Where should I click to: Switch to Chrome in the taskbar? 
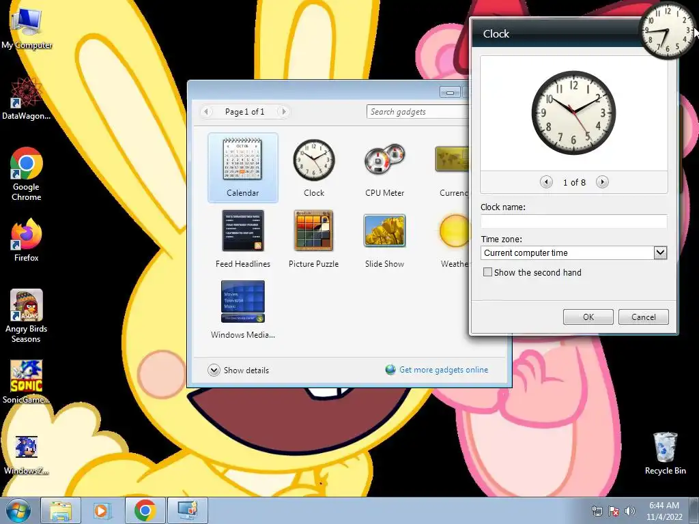[145, 510]
